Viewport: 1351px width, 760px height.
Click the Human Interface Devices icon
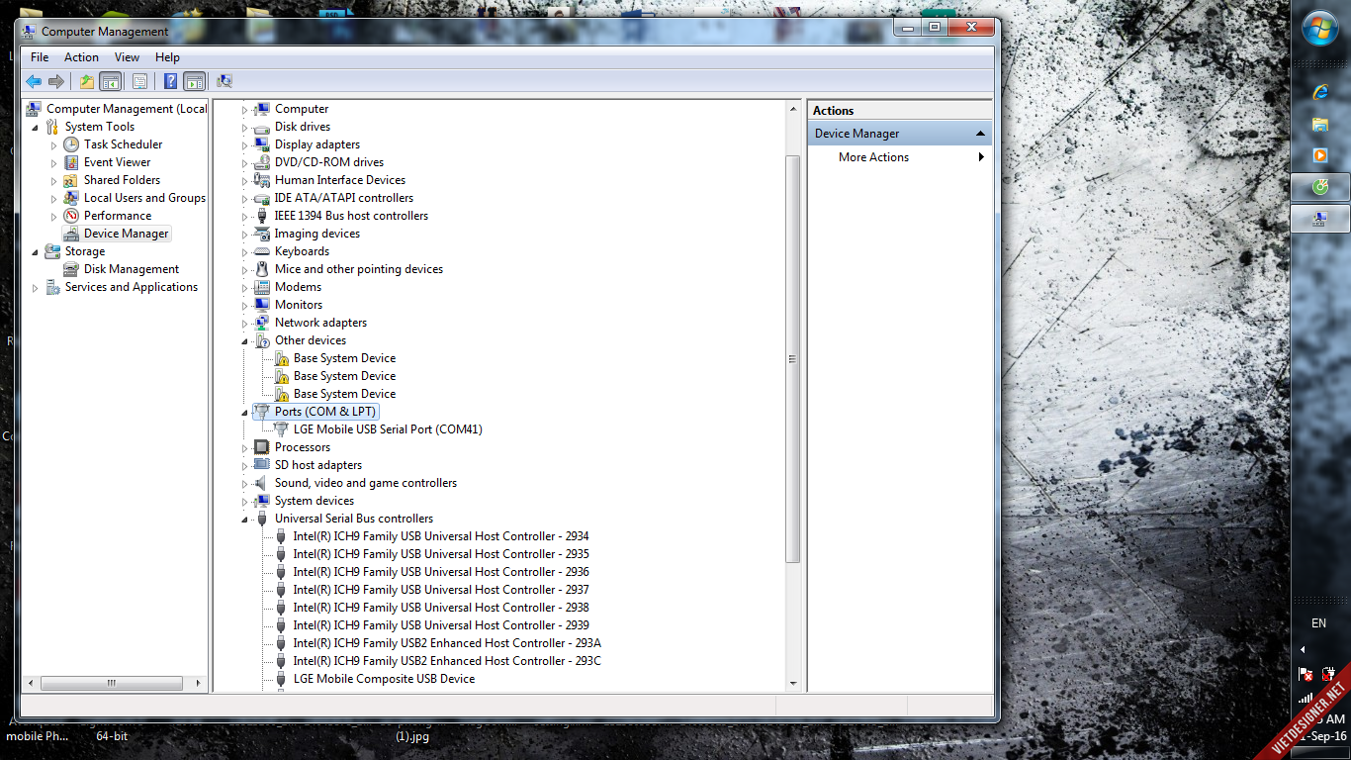click(262, 180)
